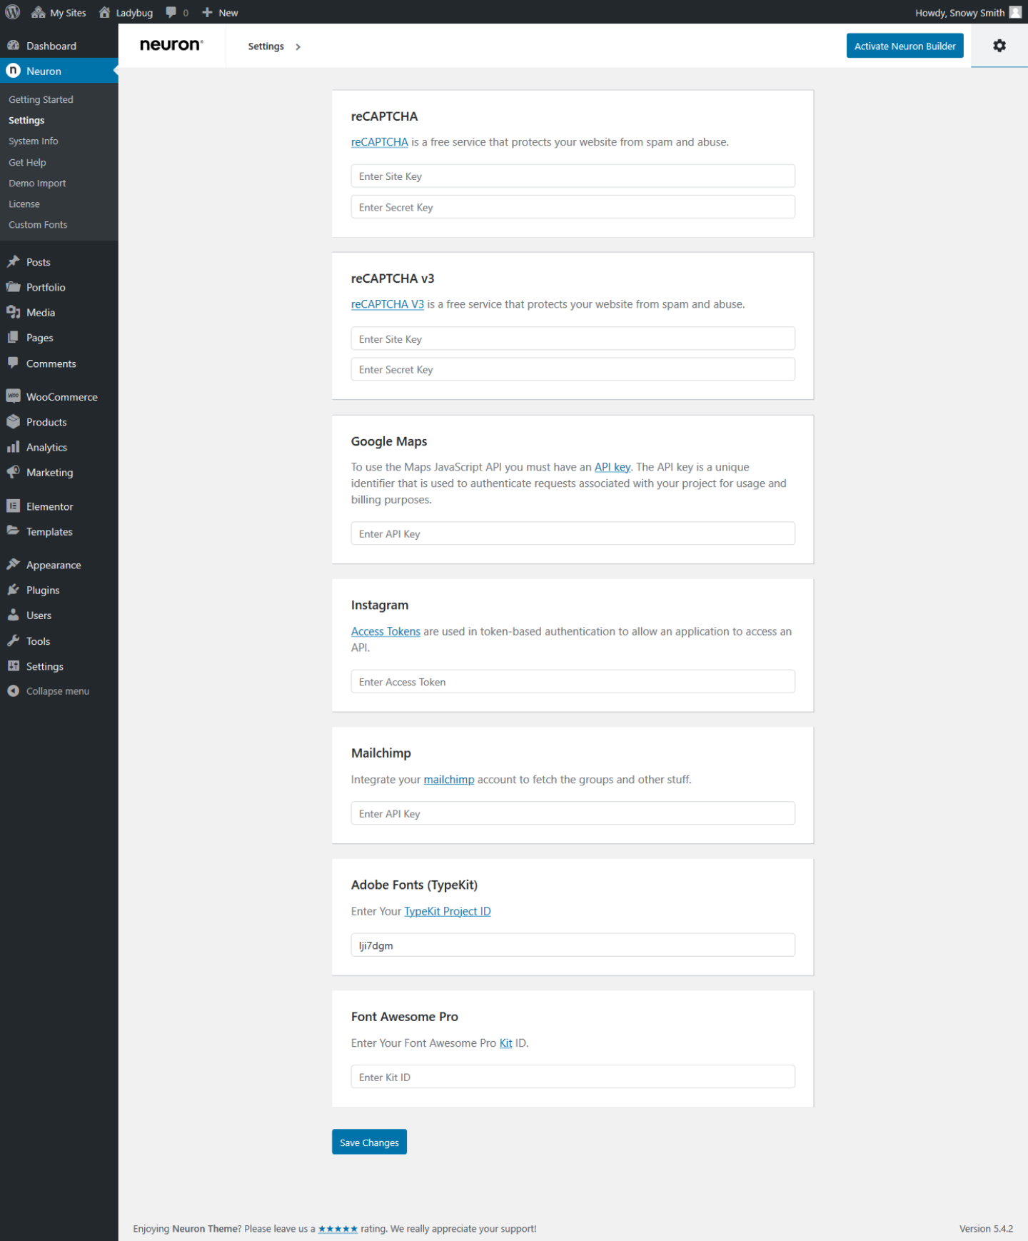The width and height of the screenshot is (1028, 1241).
Task: Click the plus New icon
Action: pyautogui.click(x=208, y=12)
